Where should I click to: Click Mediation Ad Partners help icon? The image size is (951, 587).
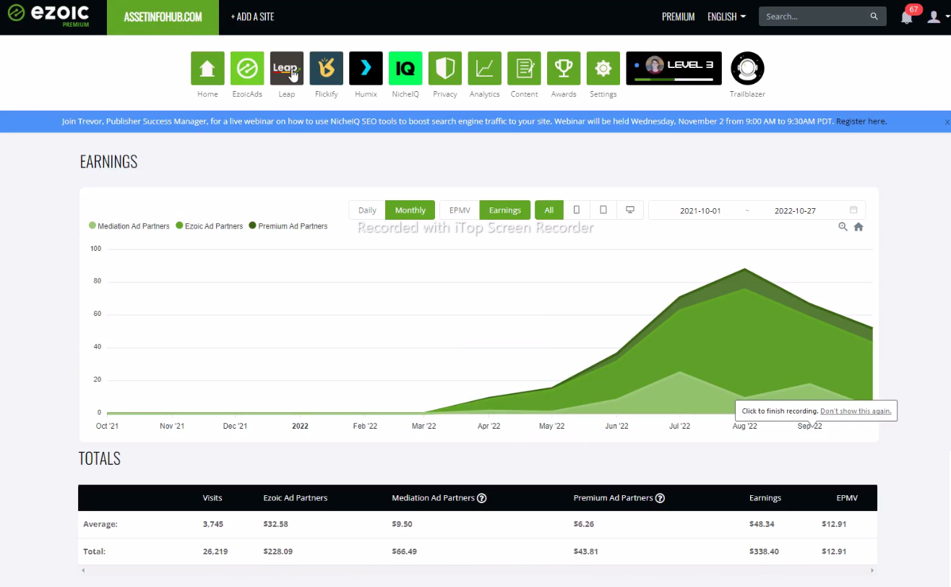pos(481,498)
